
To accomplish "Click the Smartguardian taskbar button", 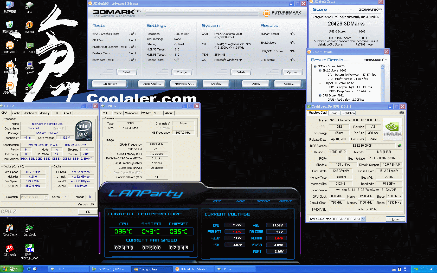I will 152,269.
